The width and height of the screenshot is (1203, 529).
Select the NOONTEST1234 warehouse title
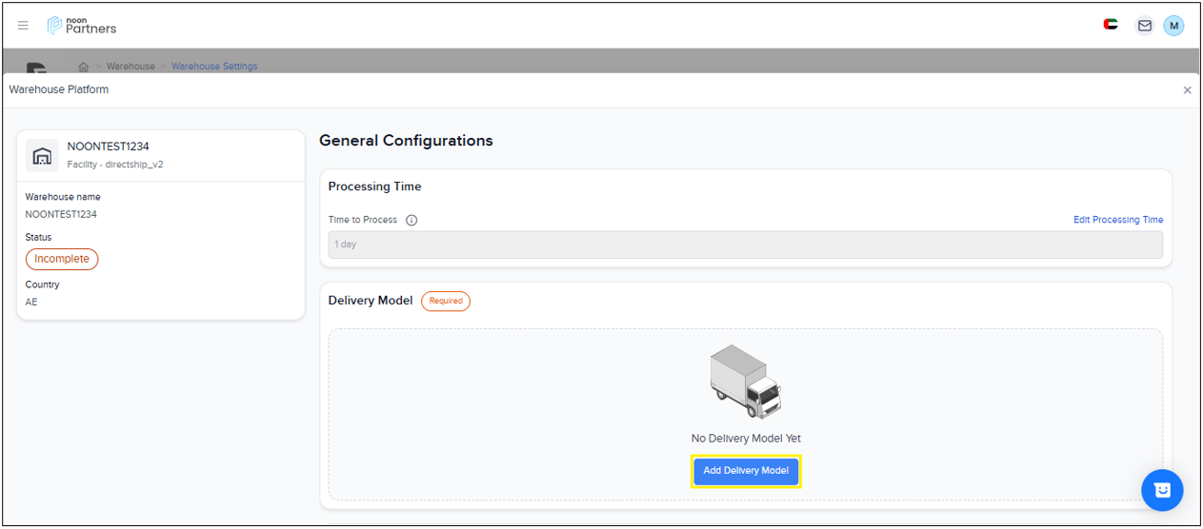coord(108,147)
